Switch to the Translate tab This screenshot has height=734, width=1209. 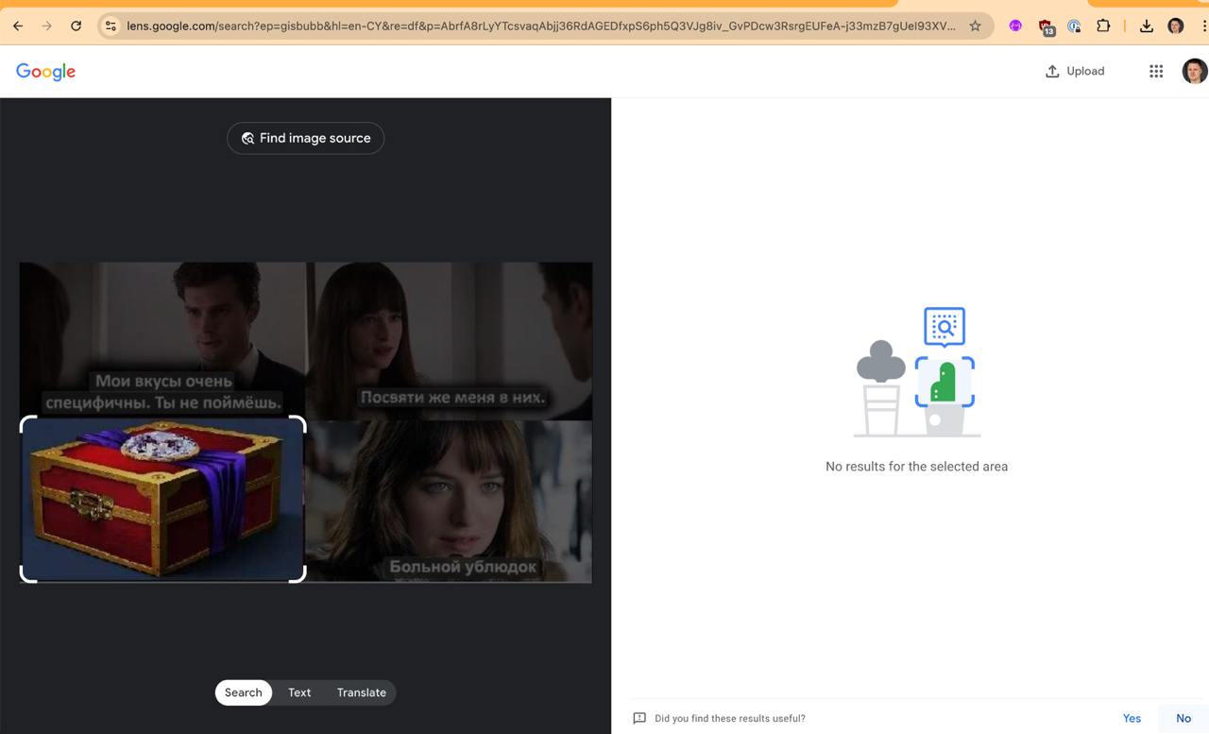[361, 692]
